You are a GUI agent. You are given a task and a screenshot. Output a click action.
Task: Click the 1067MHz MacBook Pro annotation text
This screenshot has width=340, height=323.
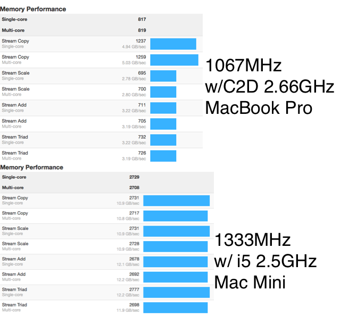(x=270, y=87)
